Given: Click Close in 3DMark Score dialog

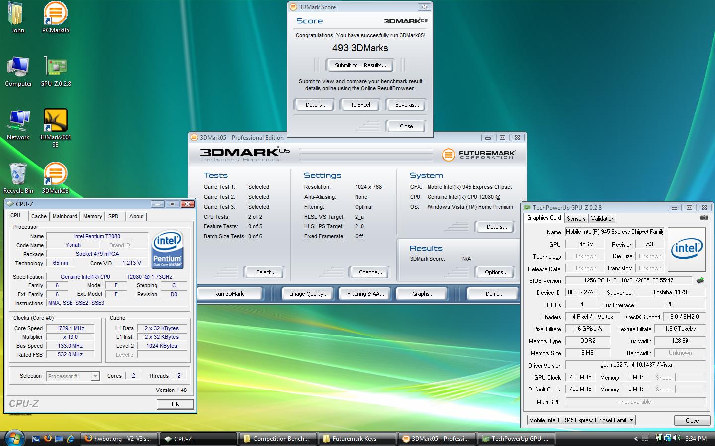Looking at the screenshot, I should tap(406, 126).
